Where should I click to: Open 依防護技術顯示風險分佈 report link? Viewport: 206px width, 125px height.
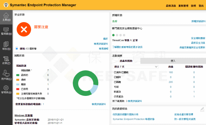pos(126,114)
